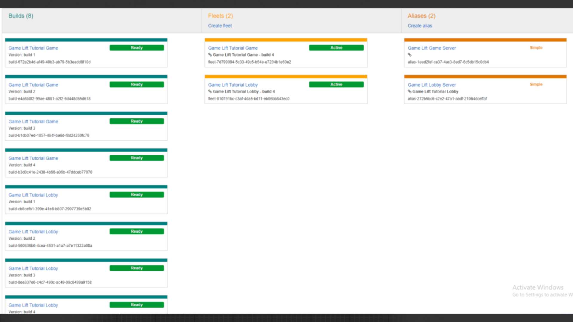
Task: Click Simple label on Lobby Server alias
Action: click(x=536, y=84)
